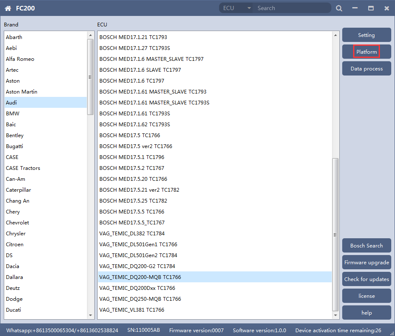395x336 pixels.
Task: Open help
Action: (x=367, y=313)
